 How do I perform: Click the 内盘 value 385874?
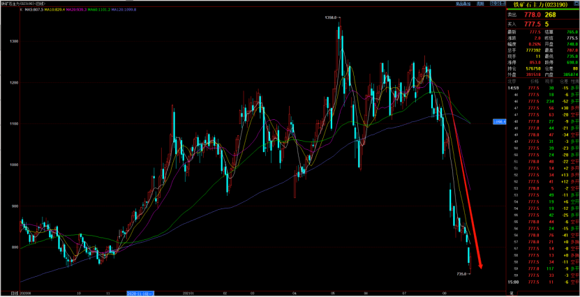tap(570, 74)
